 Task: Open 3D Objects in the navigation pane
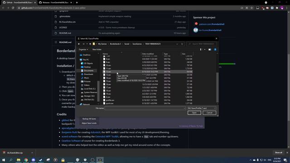pos(87,63)
